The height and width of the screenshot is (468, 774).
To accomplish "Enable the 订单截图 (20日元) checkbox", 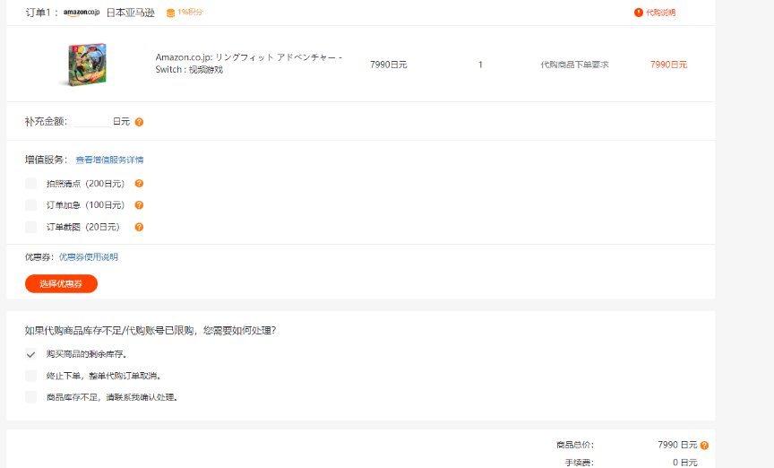I will pyautogui.click(x=30, y=227).
